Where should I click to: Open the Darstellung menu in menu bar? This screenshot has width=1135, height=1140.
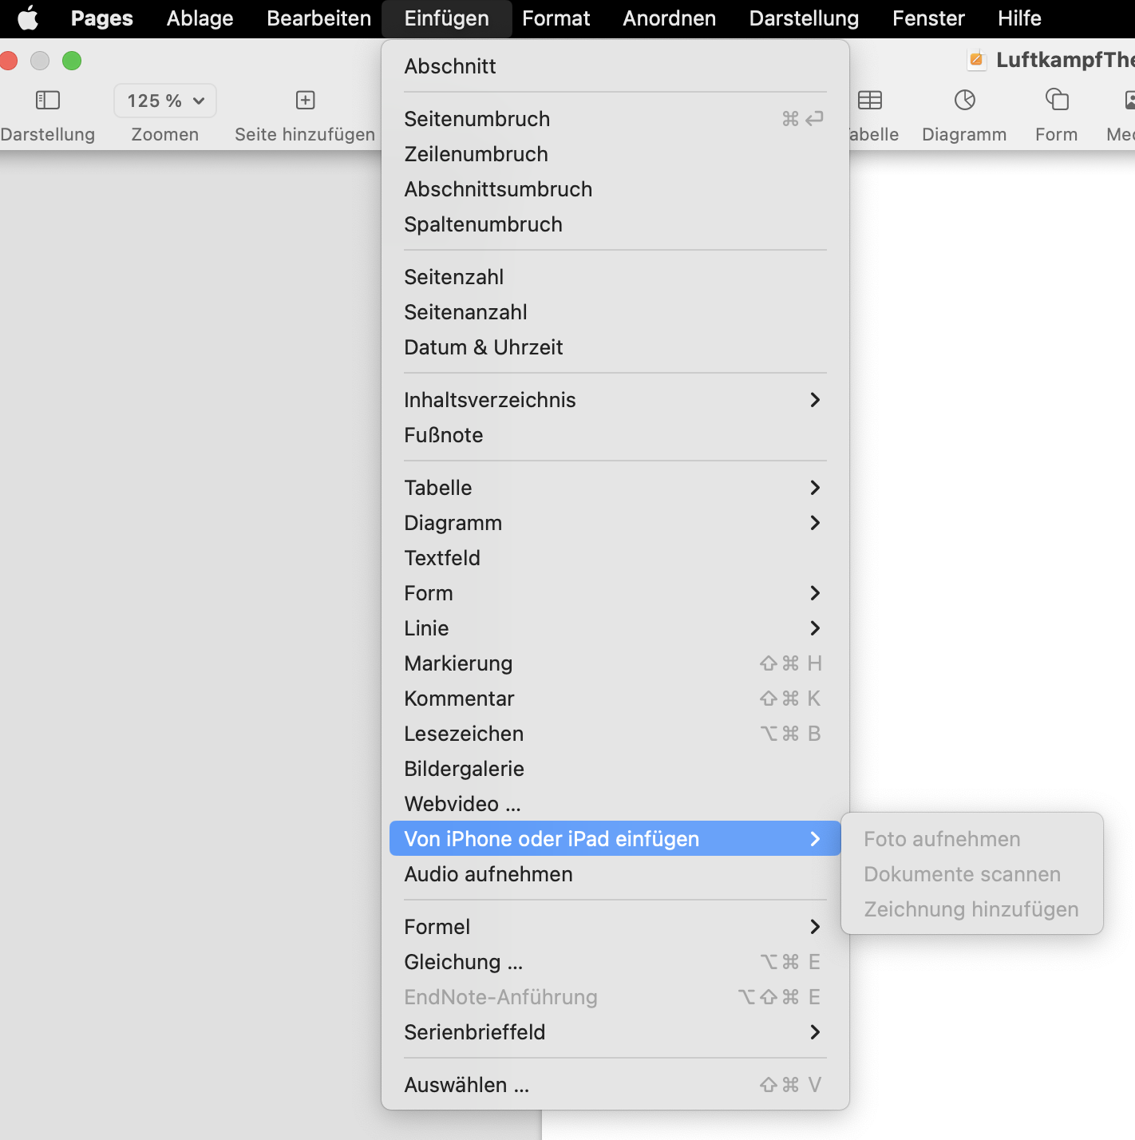pos(804,18)
